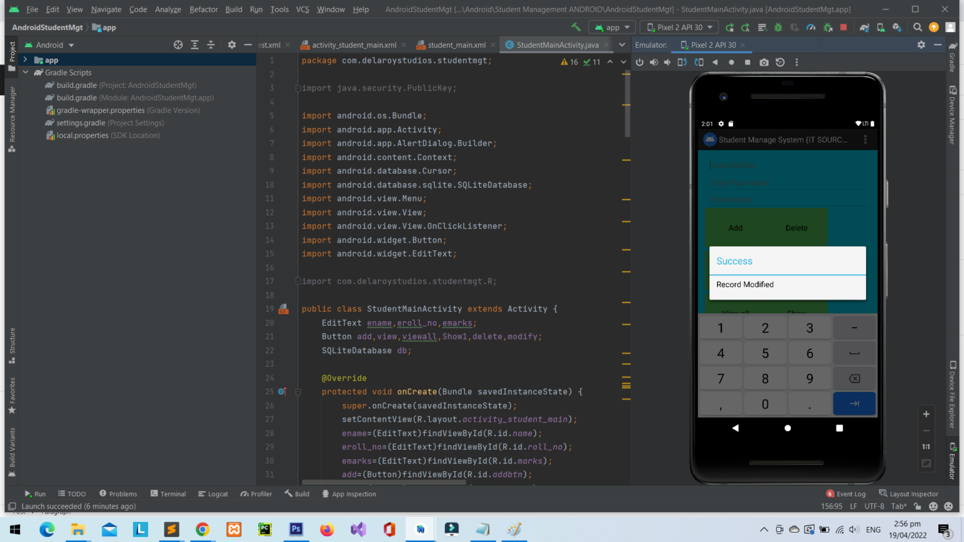
Task: Rotate the emulator counterclockwise
Action: 683,61
